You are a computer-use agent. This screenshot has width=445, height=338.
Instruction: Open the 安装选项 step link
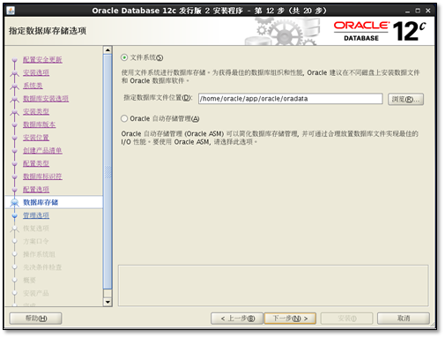(x=36, y=72)
